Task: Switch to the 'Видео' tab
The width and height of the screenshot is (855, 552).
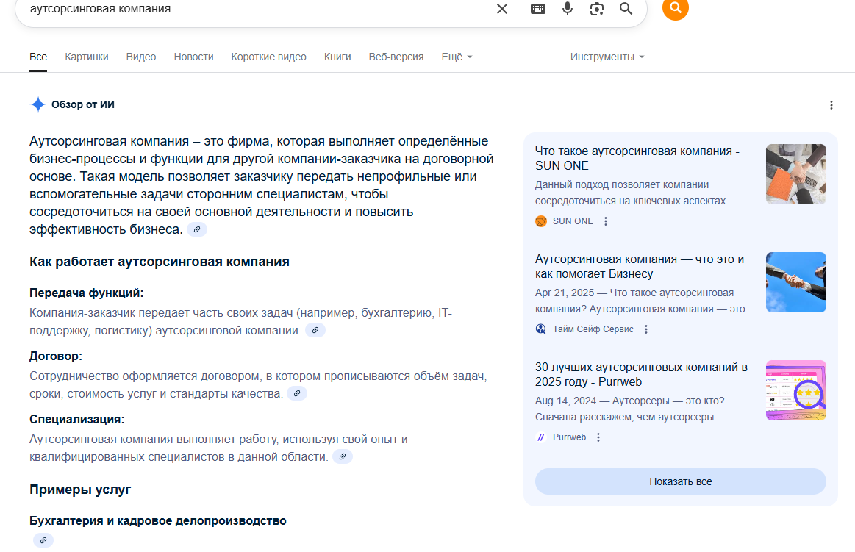Action: pyautogui.click(x=141, y=57)
